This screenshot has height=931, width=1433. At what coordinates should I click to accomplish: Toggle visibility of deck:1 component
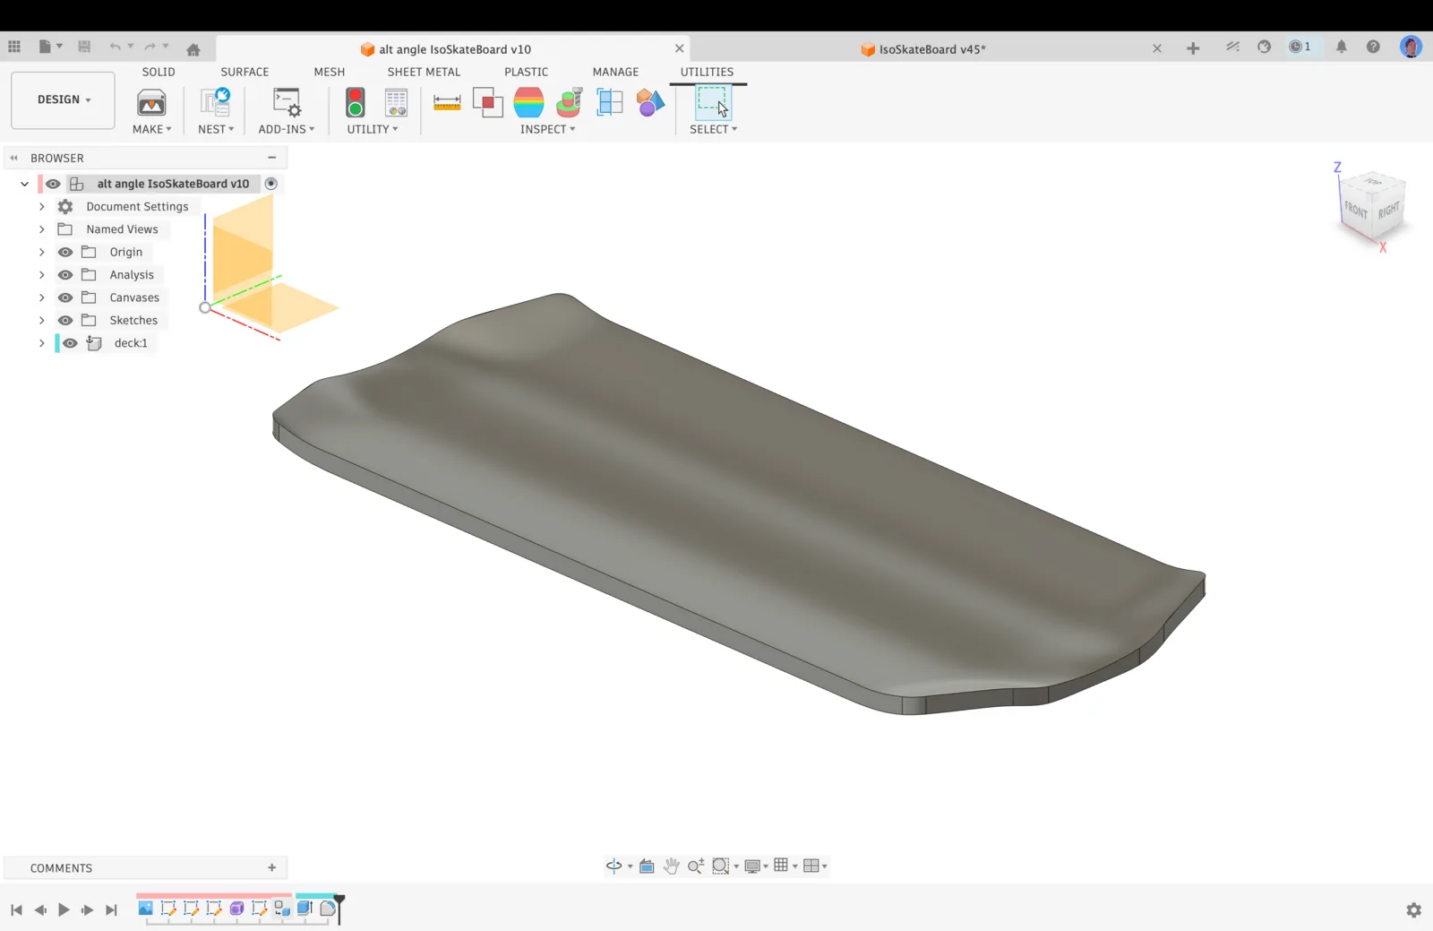click(70, 343)
